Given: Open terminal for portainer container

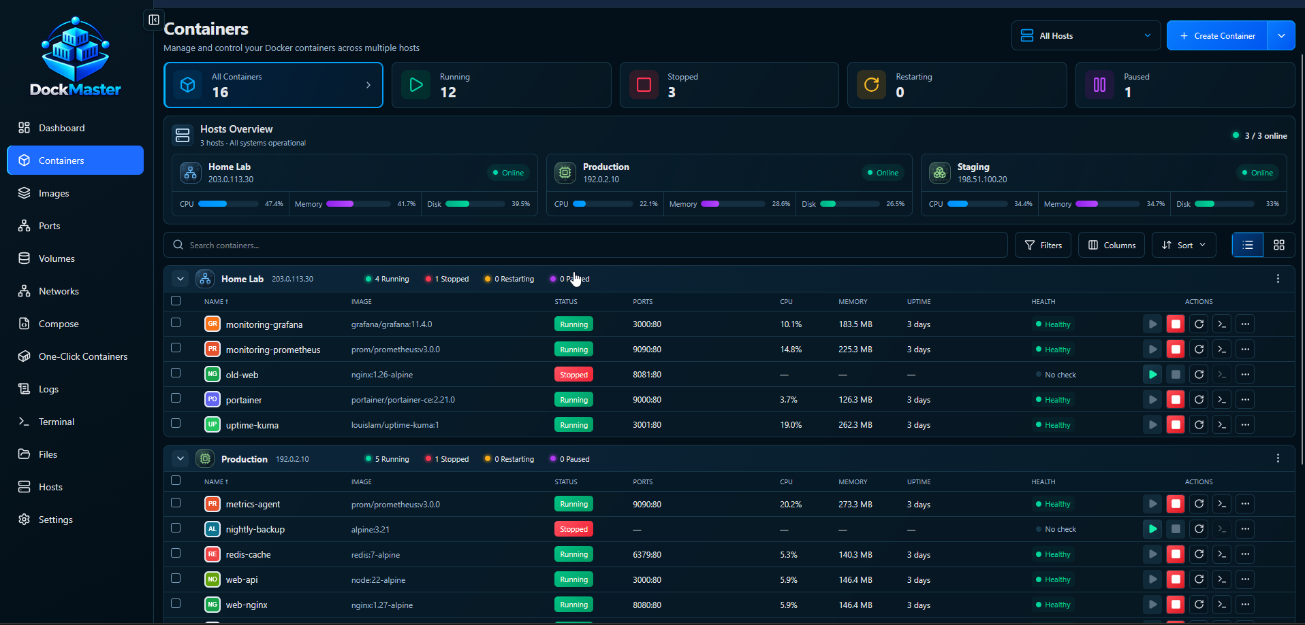Looking at the screenshot, I should point(1222,400).
